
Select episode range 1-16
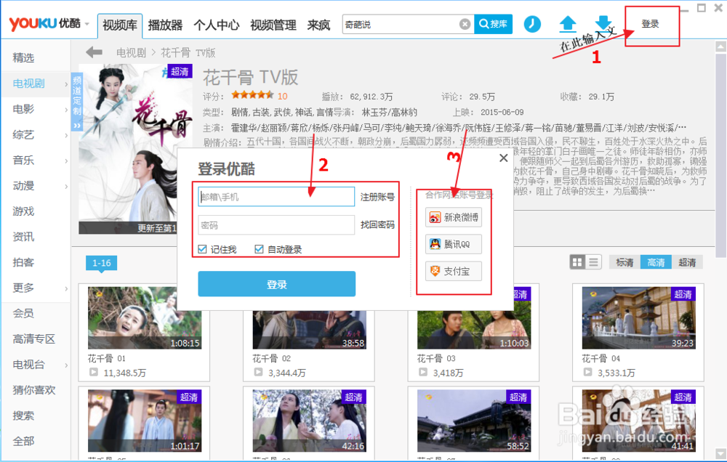click(101, 263)
